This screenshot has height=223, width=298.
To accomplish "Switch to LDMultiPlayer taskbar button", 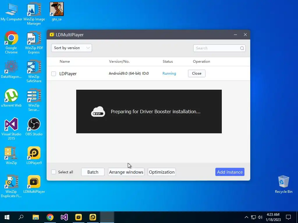I will pyautogui.click(x=79, y=217).
